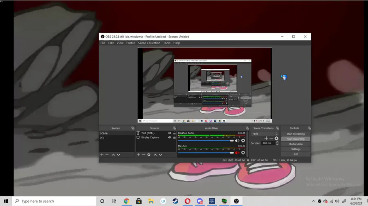Mute the Desktop Audio speaker icon
Screen dimensions: 368x206
(x=237, y=140)
